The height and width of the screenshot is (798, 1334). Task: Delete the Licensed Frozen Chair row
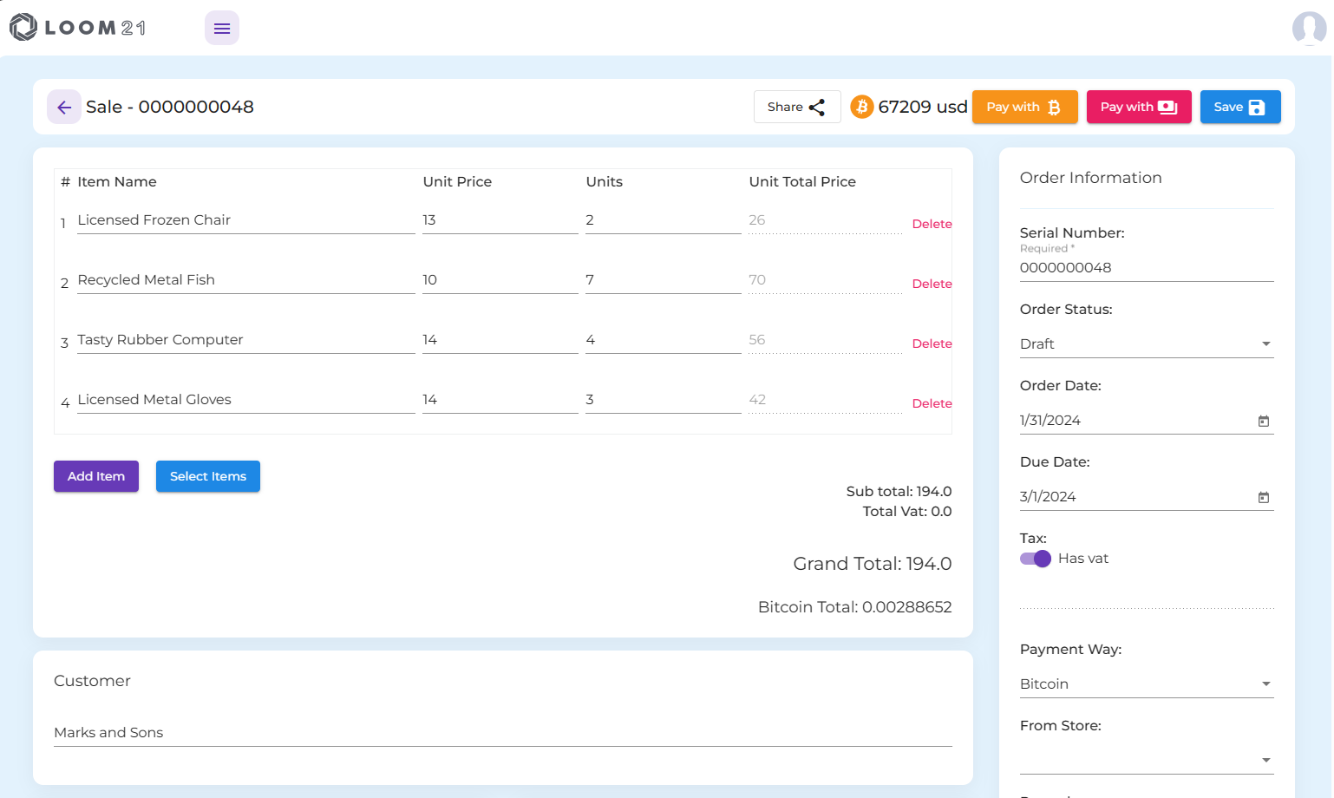click(x=932, y=224)
